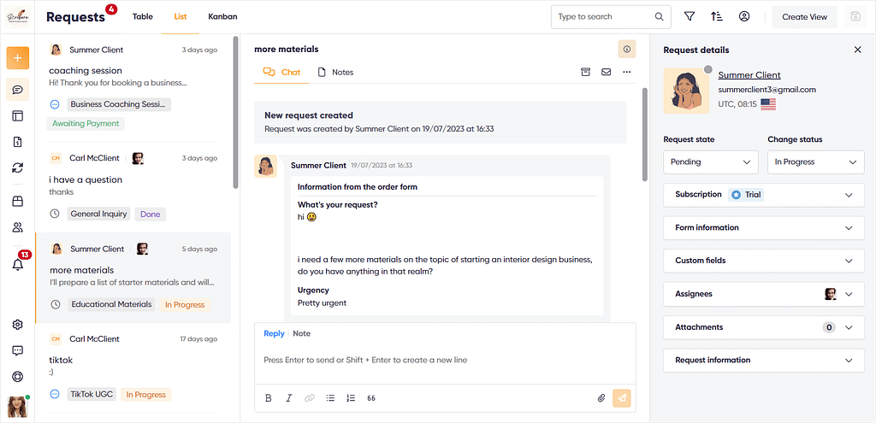Expand the Assignees section
This screenshot has height=423, width=876.
pos(764,294)
